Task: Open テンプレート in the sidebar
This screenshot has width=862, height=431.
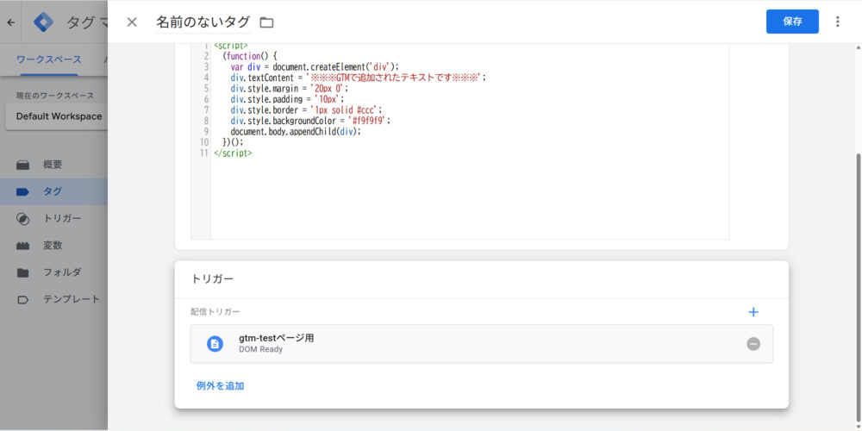Action: 71,299
